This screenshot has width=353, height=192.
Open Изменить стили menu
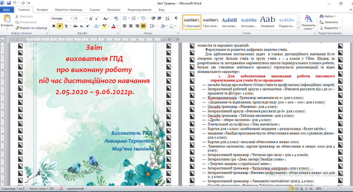309,22
